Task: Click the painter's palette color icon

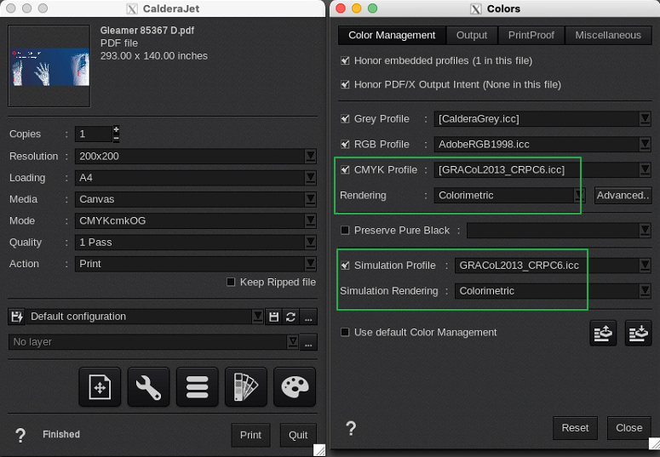Action: (294, 388)
